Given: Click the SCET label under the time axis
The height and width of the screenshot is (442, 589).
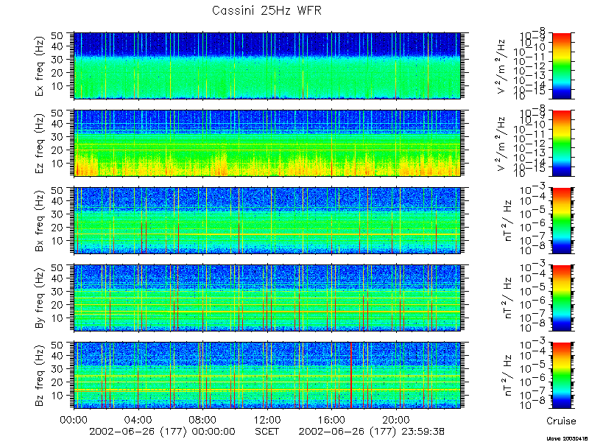Looking at the screenshot, I should (x=267, y=431).
